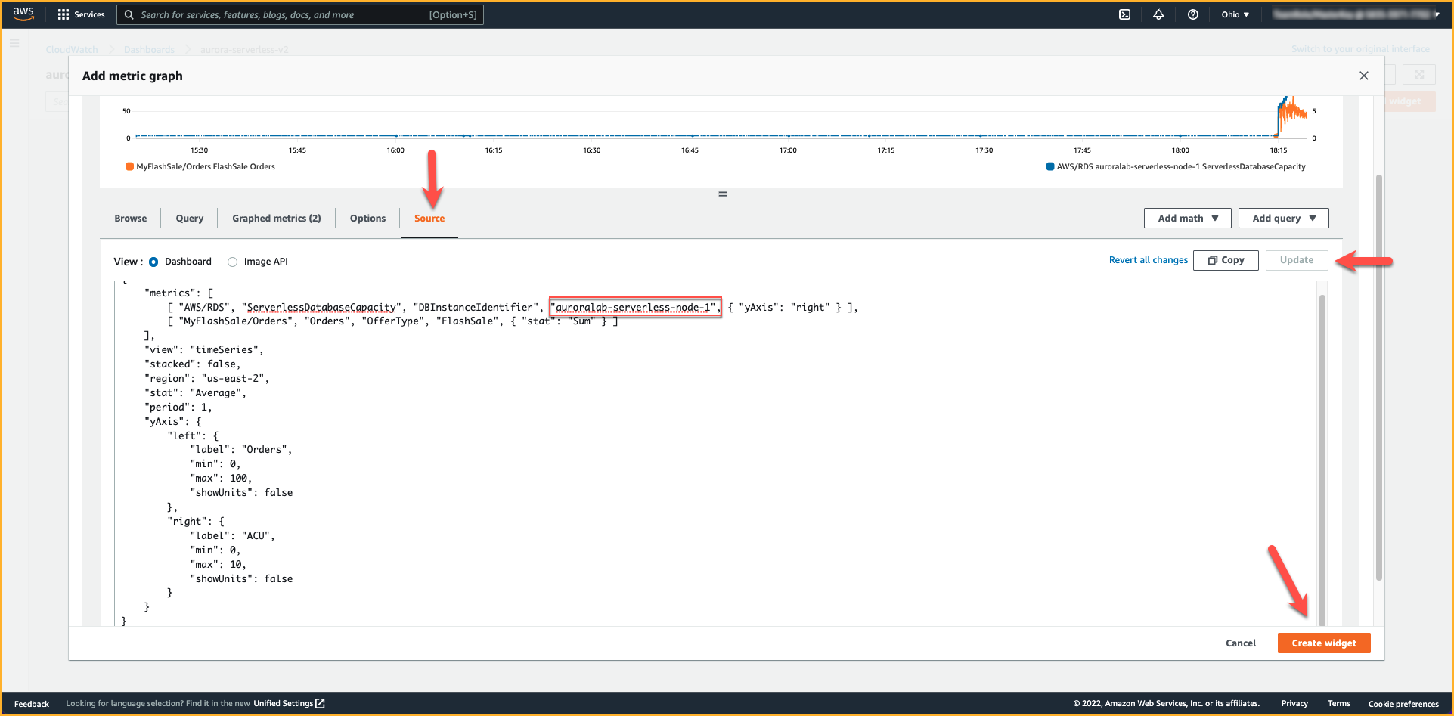Click Revert all changes link
1454x716 pixels.
tap(1148, 260)
